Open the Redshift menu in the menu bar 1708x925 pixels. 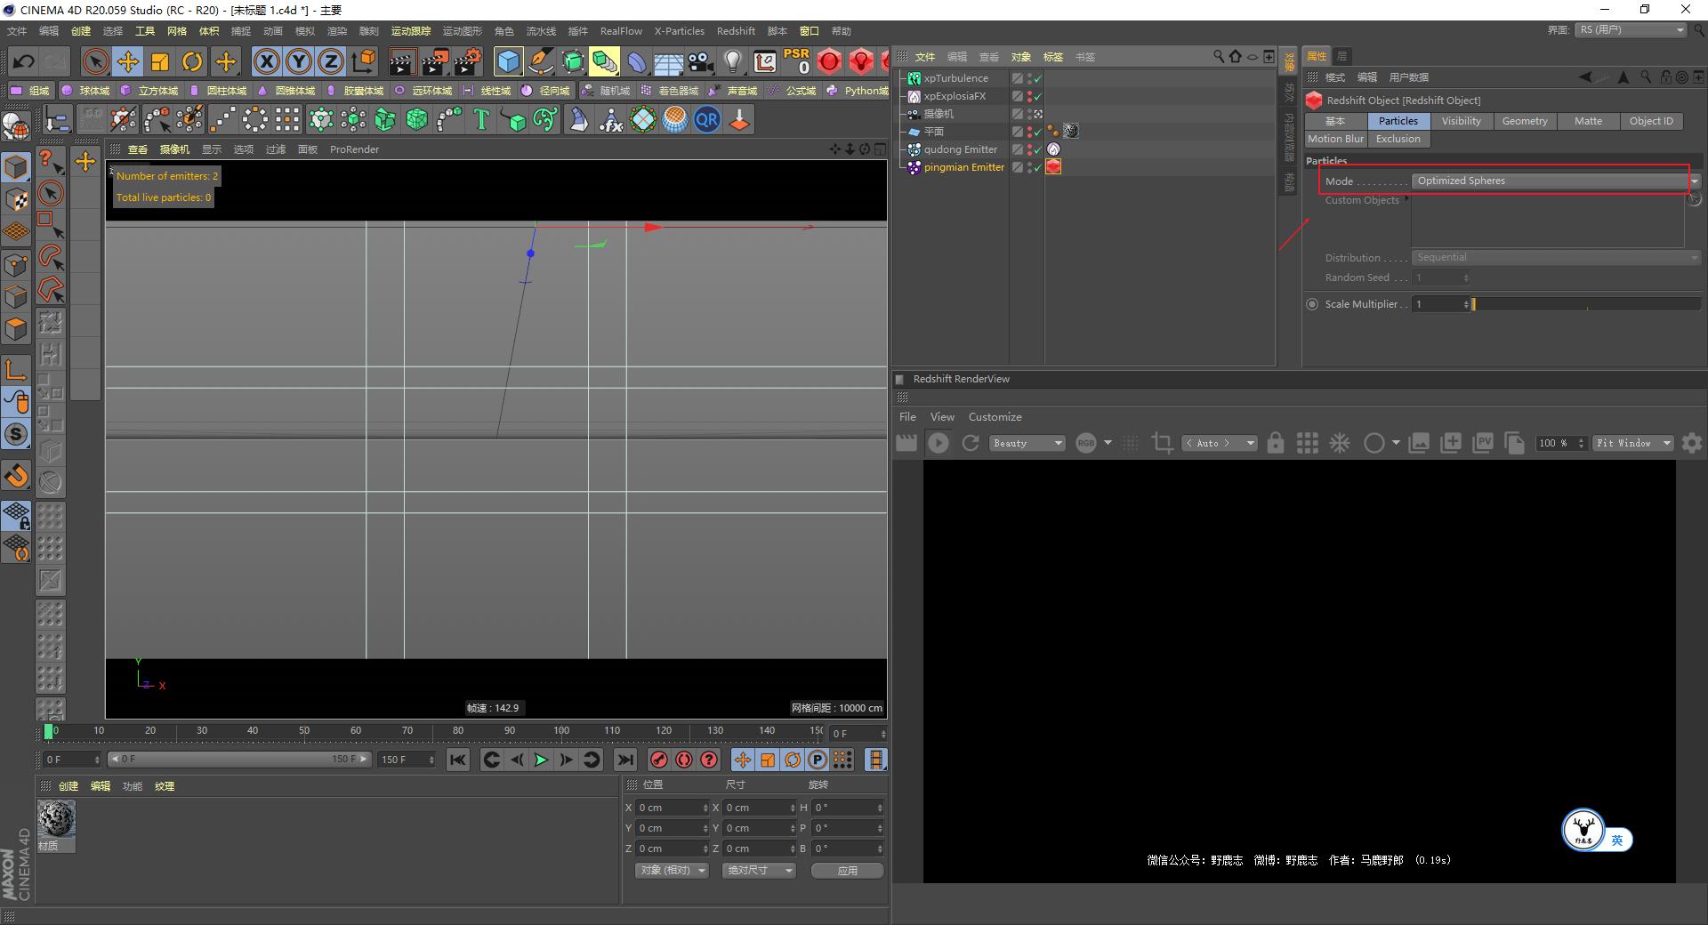736,30
